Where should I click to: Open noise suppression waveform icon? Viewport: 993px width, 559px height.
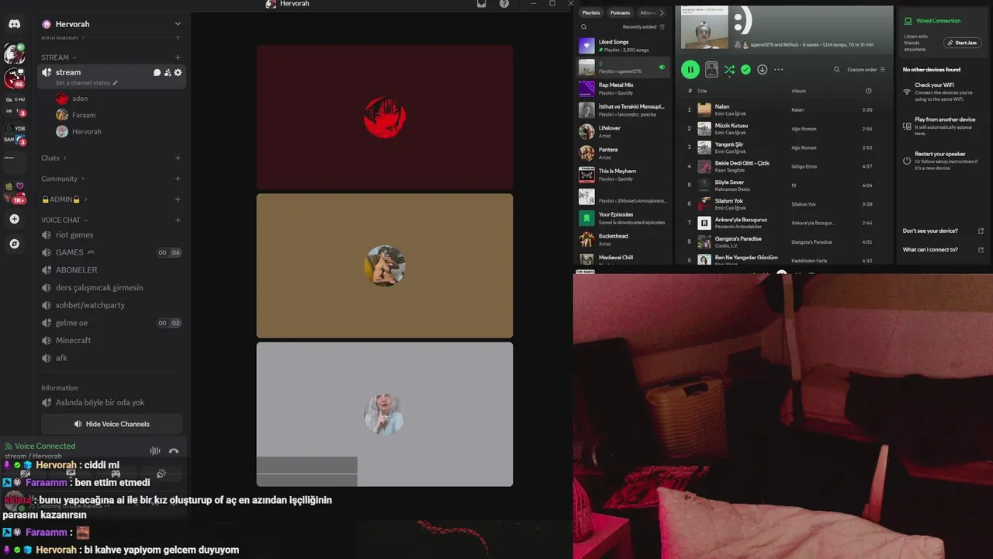[x=155, y=451]
